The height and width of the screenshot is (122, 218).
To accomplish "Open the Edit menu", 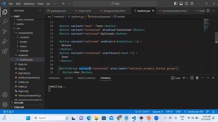I will point(18,4).
